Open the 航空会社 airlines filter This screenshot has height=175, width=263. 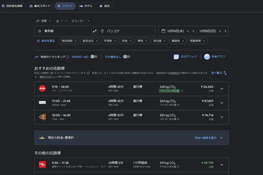(x=90, y=41)
